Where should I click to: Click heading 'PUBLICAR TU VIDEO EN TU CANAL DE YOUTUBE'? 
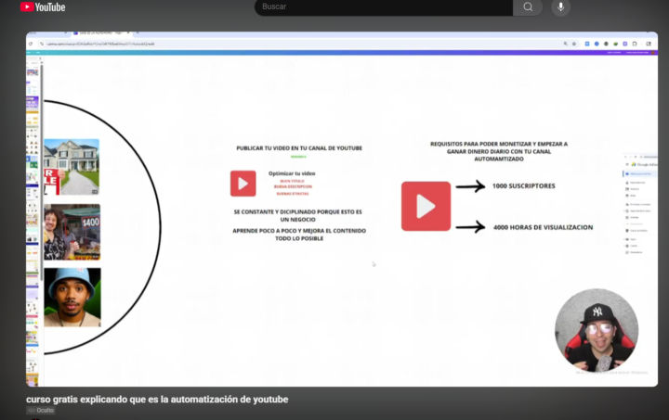(x=299, y=148)
